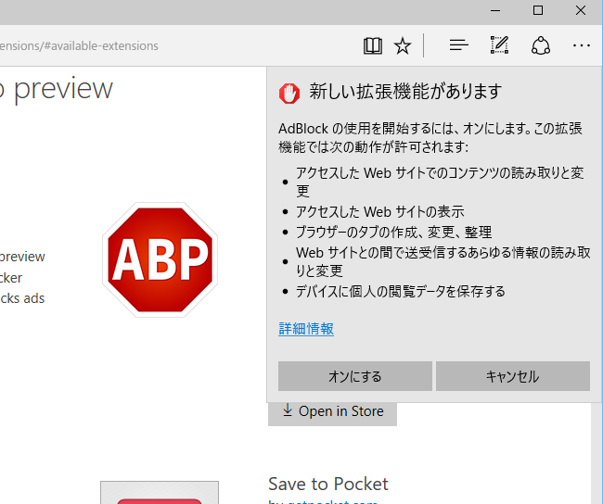
Task: Click the デバイスに個人の閲覧データを保存する line
Action: point(401,292)
